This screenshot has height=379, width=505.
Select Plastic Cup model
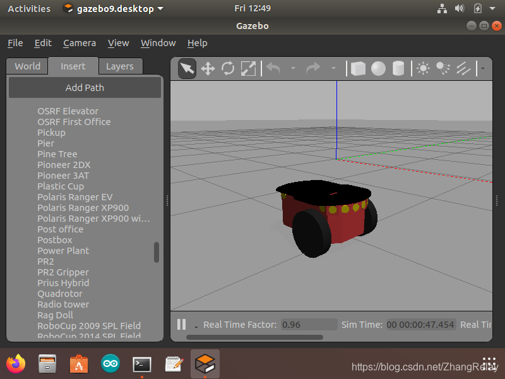(61, 186)
